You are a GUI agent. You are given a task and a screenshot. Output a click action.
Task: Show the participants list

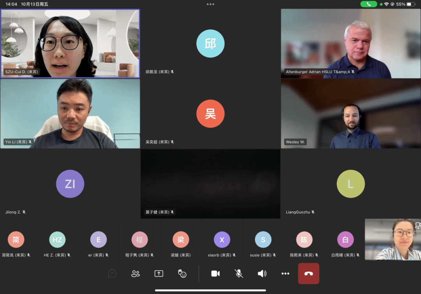135,274
